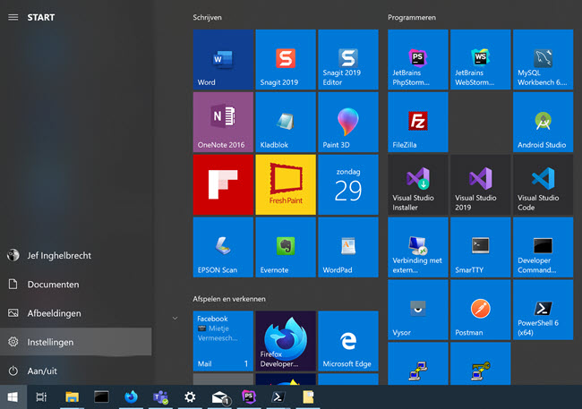Launch PowerShell 6 (x64) tile
This screenshot has height=409, width=582.
tap(543, 310)
